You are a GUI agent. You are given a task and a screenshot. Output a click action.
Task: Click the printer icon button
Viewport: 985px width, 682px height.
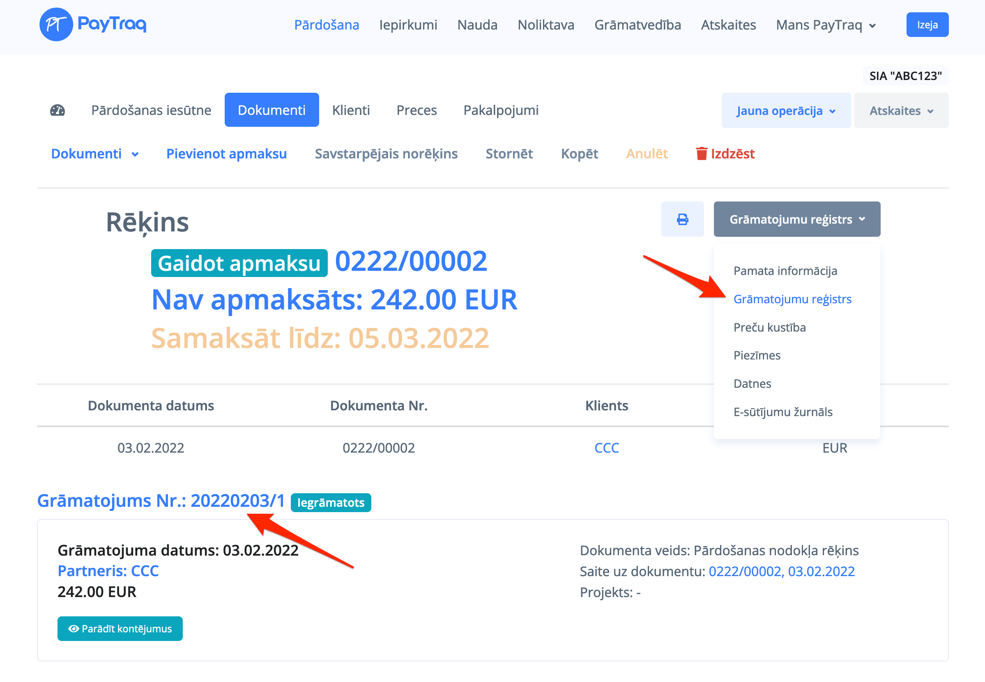[x=682, y=219]
